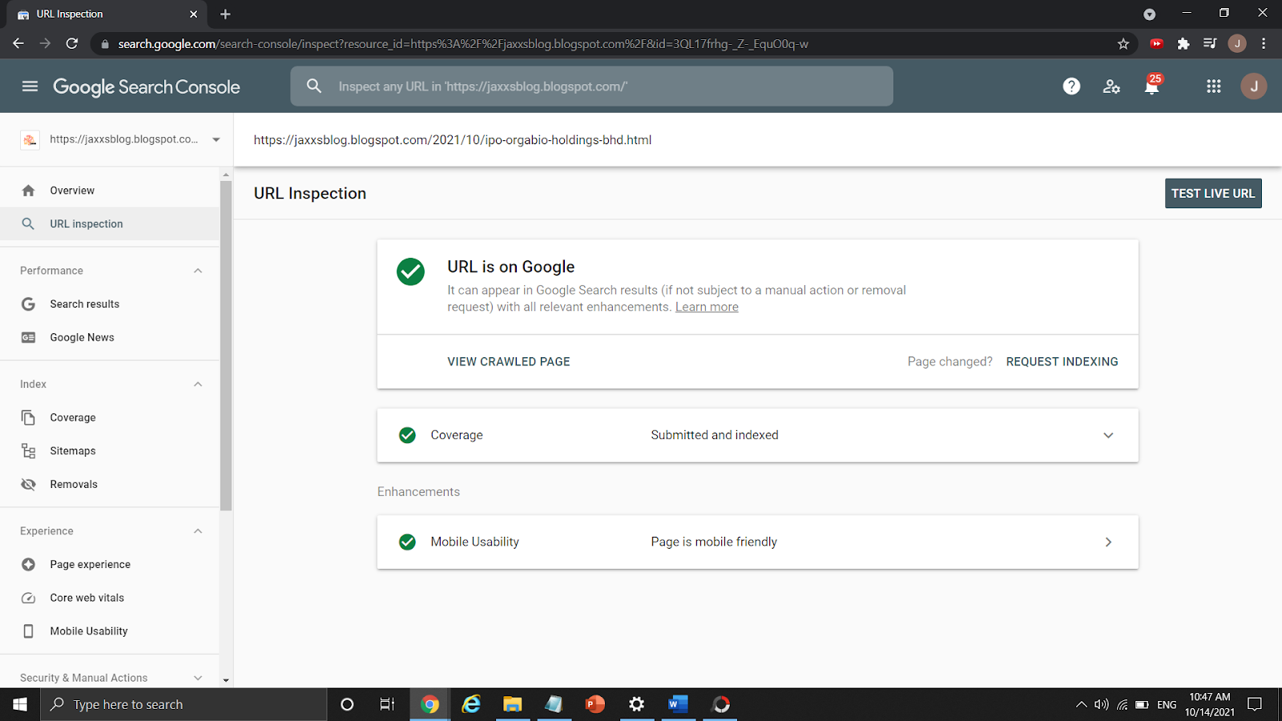Open the J account avatar in Search Console
Screen dimensions: 1282x721
click(1254, 86)
